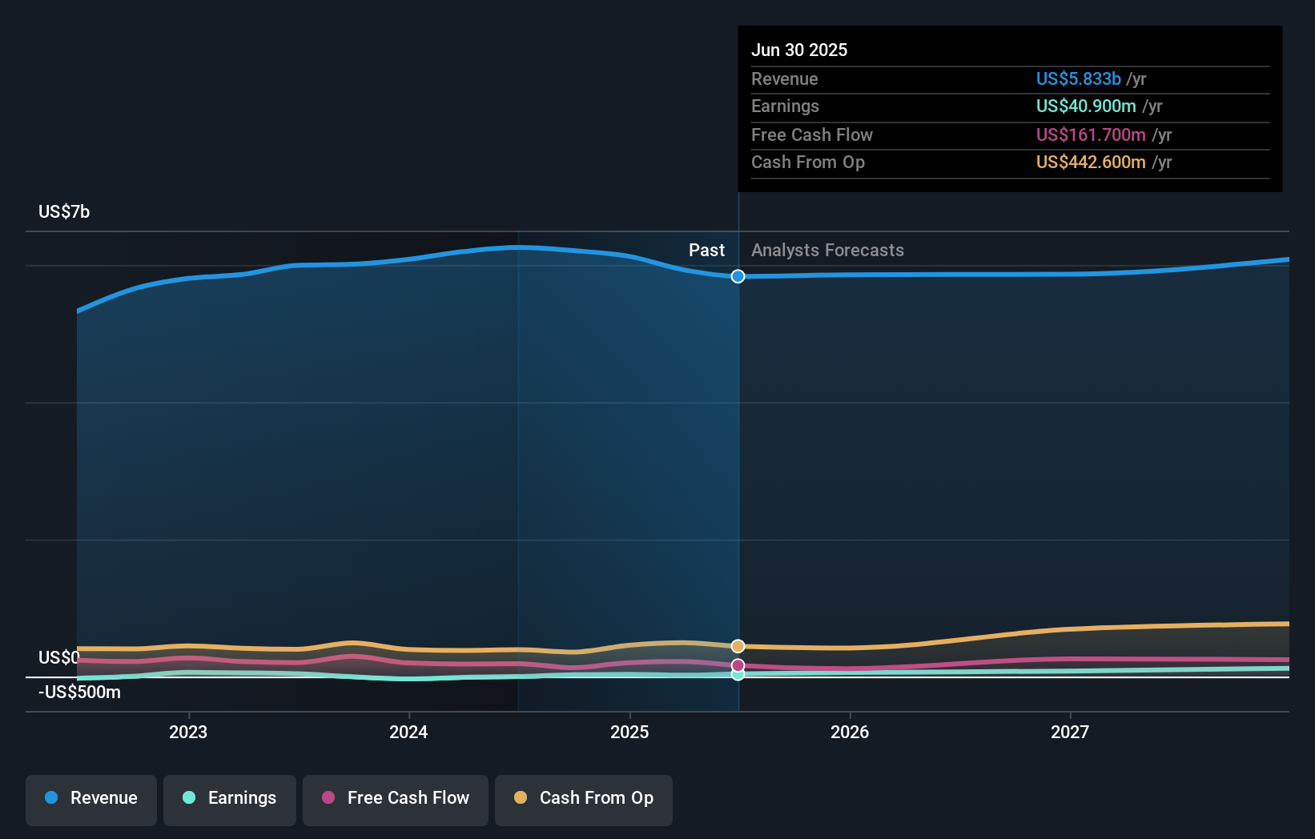
Task: Click the 2027 x-axis label
Action: 1070,733
